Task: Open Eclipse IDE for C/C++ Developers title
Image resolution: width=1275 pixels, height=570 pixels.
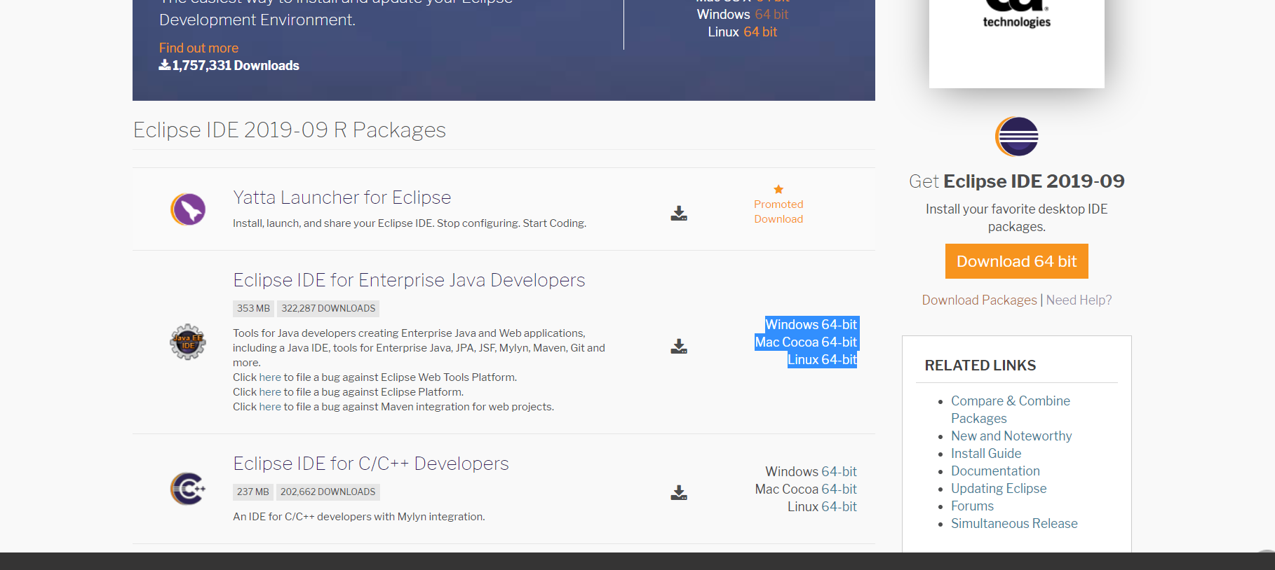Action: (371, 464)
